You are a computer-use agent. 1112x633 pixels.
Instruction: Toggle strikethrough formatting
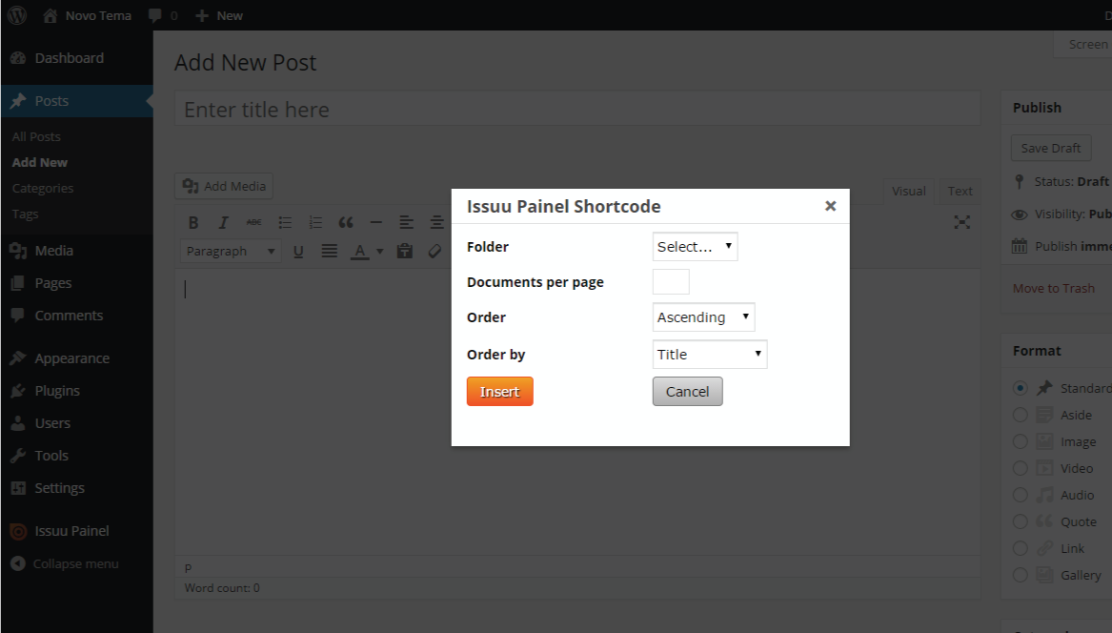coord(253,223)
